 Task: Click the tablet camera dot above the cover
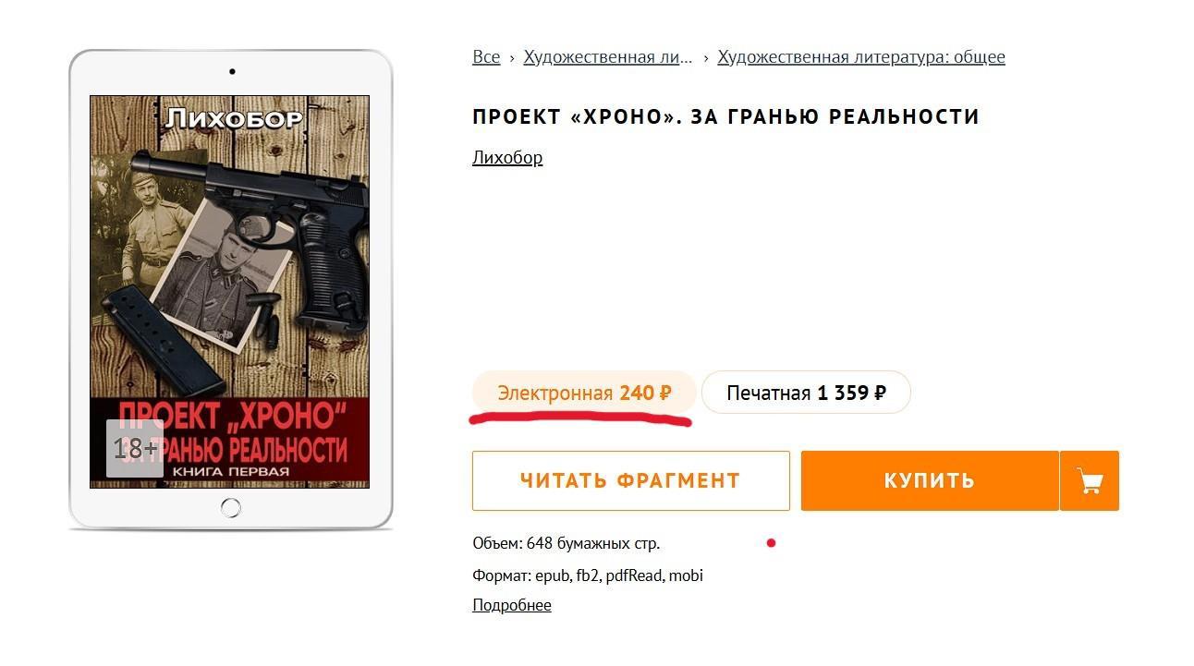coord(232,71)
